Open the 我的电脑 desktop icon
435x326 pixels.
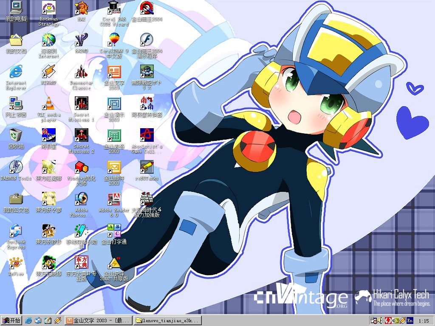pyautogui.click(x=16, y=11)
